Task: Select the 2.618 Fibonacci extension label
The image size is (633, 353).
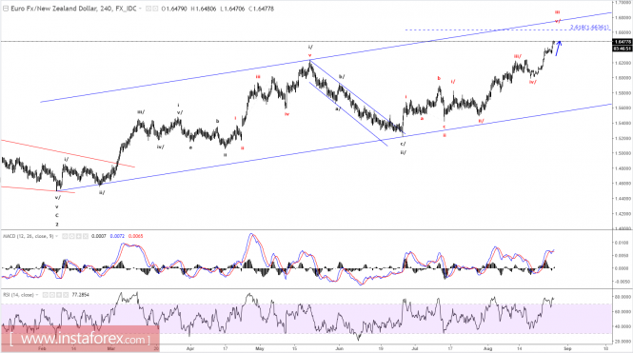Action: [x=589, y=28]
